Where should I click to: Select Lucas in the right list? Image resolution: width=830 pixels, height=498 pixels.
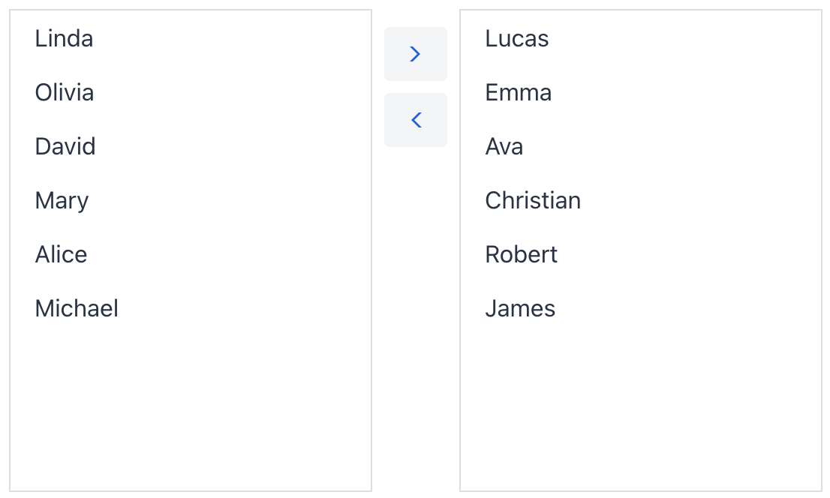pyautogui.click(x=517, y=38)
